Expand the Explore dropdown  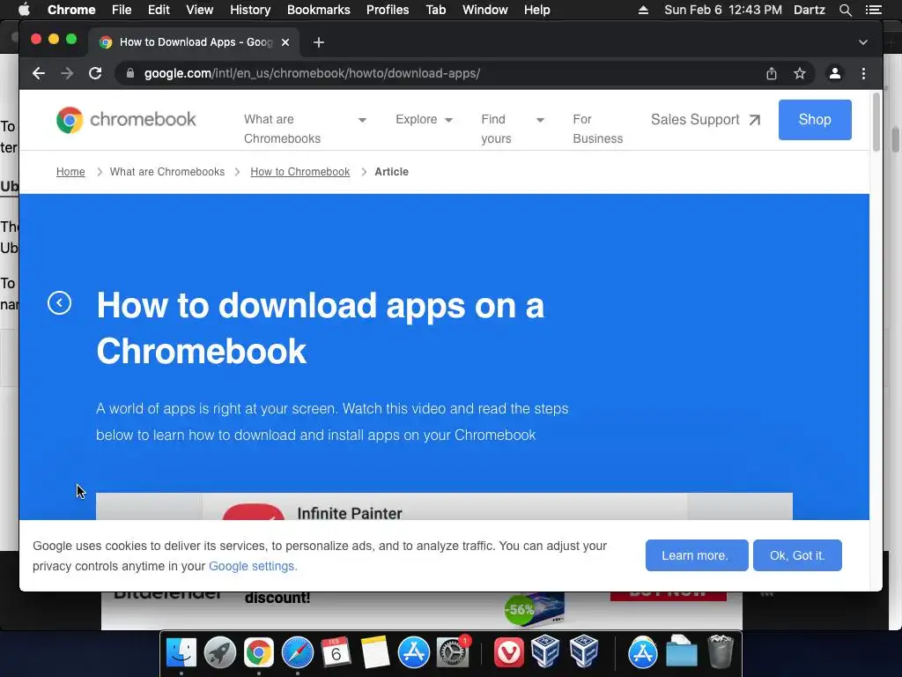click(448, 120)
